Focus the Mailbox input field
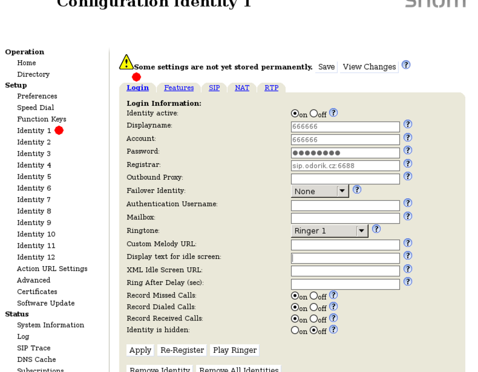 tap(345, 218)
